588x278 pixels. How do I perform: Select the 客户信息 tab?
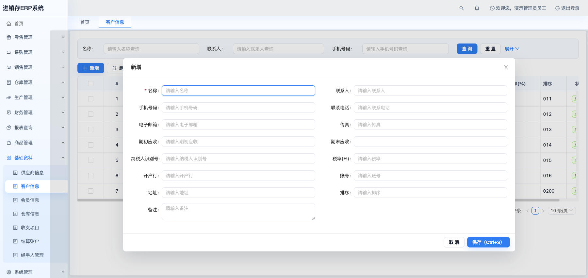(x=115, y=22)
